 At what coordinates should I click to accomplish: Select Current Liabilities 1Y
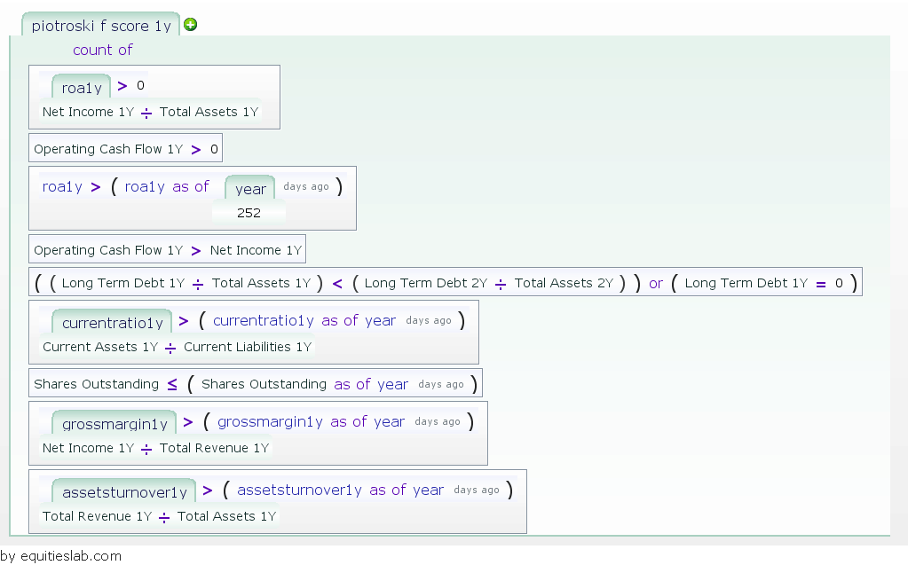tap(248, 347)
